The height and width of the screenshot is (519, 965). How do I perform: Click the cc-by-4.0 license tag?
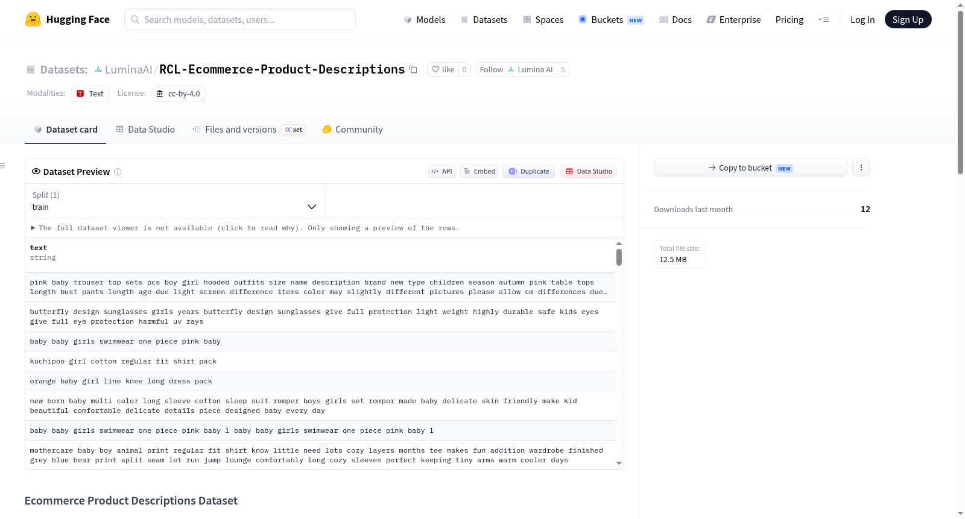(178, 93)
